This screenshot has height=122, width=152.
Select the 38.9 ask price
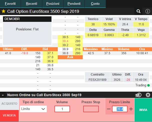pyautogui.click(x=65, y=49)
